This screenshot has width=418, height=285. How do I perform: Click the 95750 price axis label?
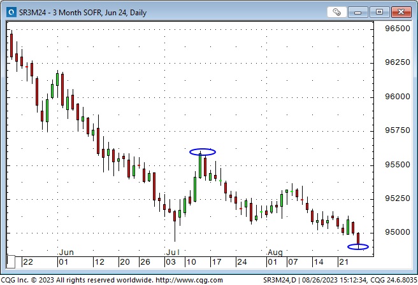coord(398,130)
